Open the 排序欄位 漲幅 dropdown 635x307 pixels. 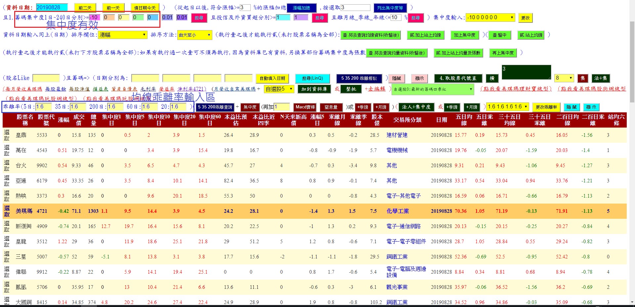point(122,35)
